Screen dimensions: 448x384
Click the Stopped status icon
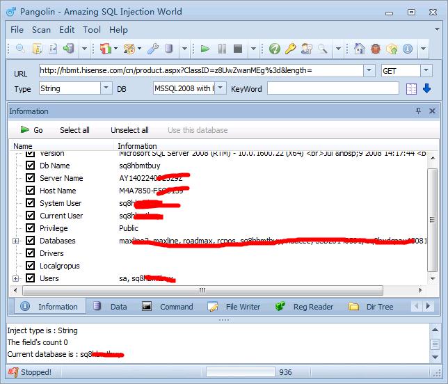click(13, 372)
